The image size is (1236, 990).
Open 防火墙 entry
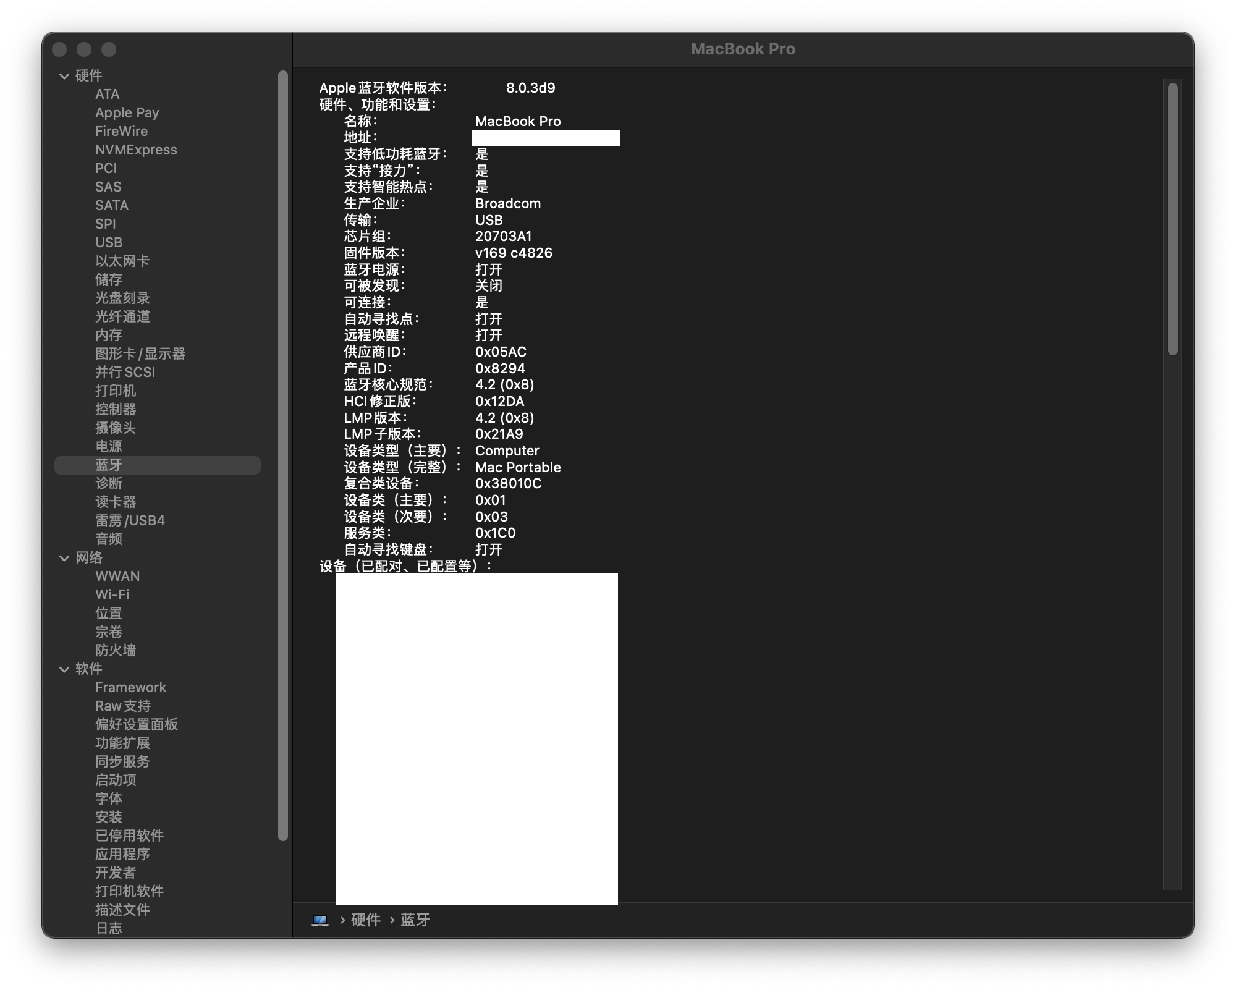pyautogui.click(x=116, y=650)
